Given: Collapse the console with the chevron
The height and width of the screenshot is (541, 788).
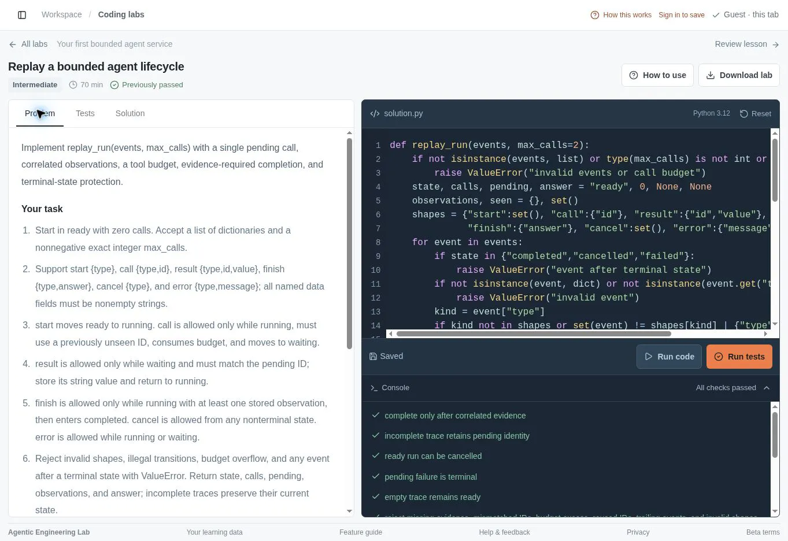Looking at the screenshot, I should pyautogui.click(x=767, y=388).
